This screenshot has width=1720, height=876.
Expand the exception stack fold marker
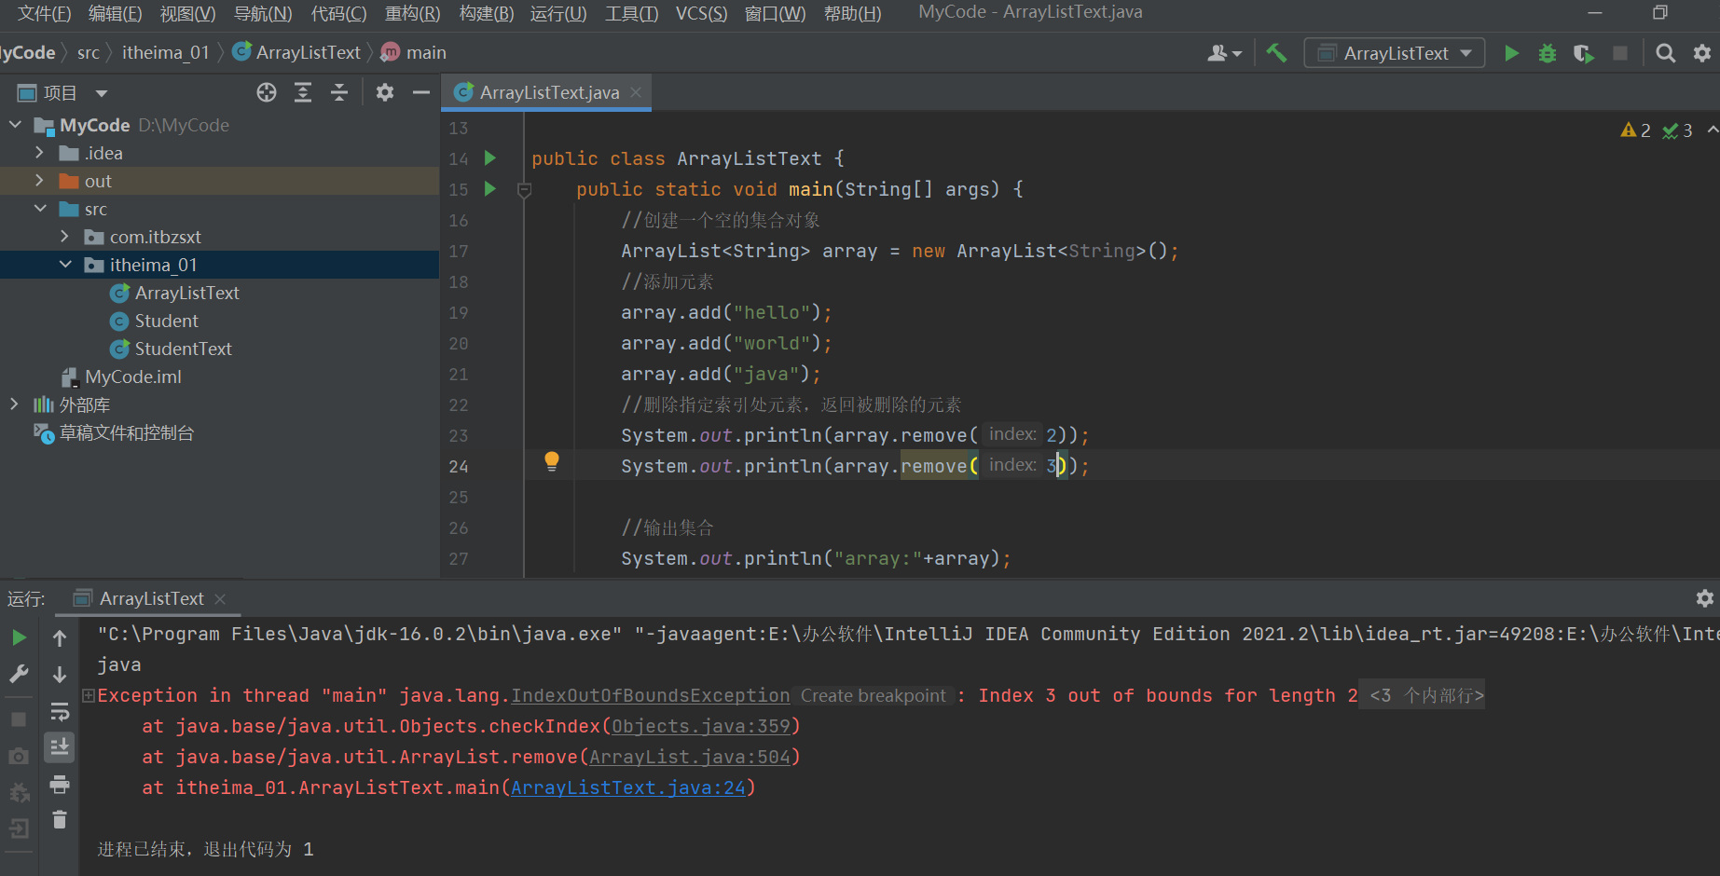click(x=89, y=695)
